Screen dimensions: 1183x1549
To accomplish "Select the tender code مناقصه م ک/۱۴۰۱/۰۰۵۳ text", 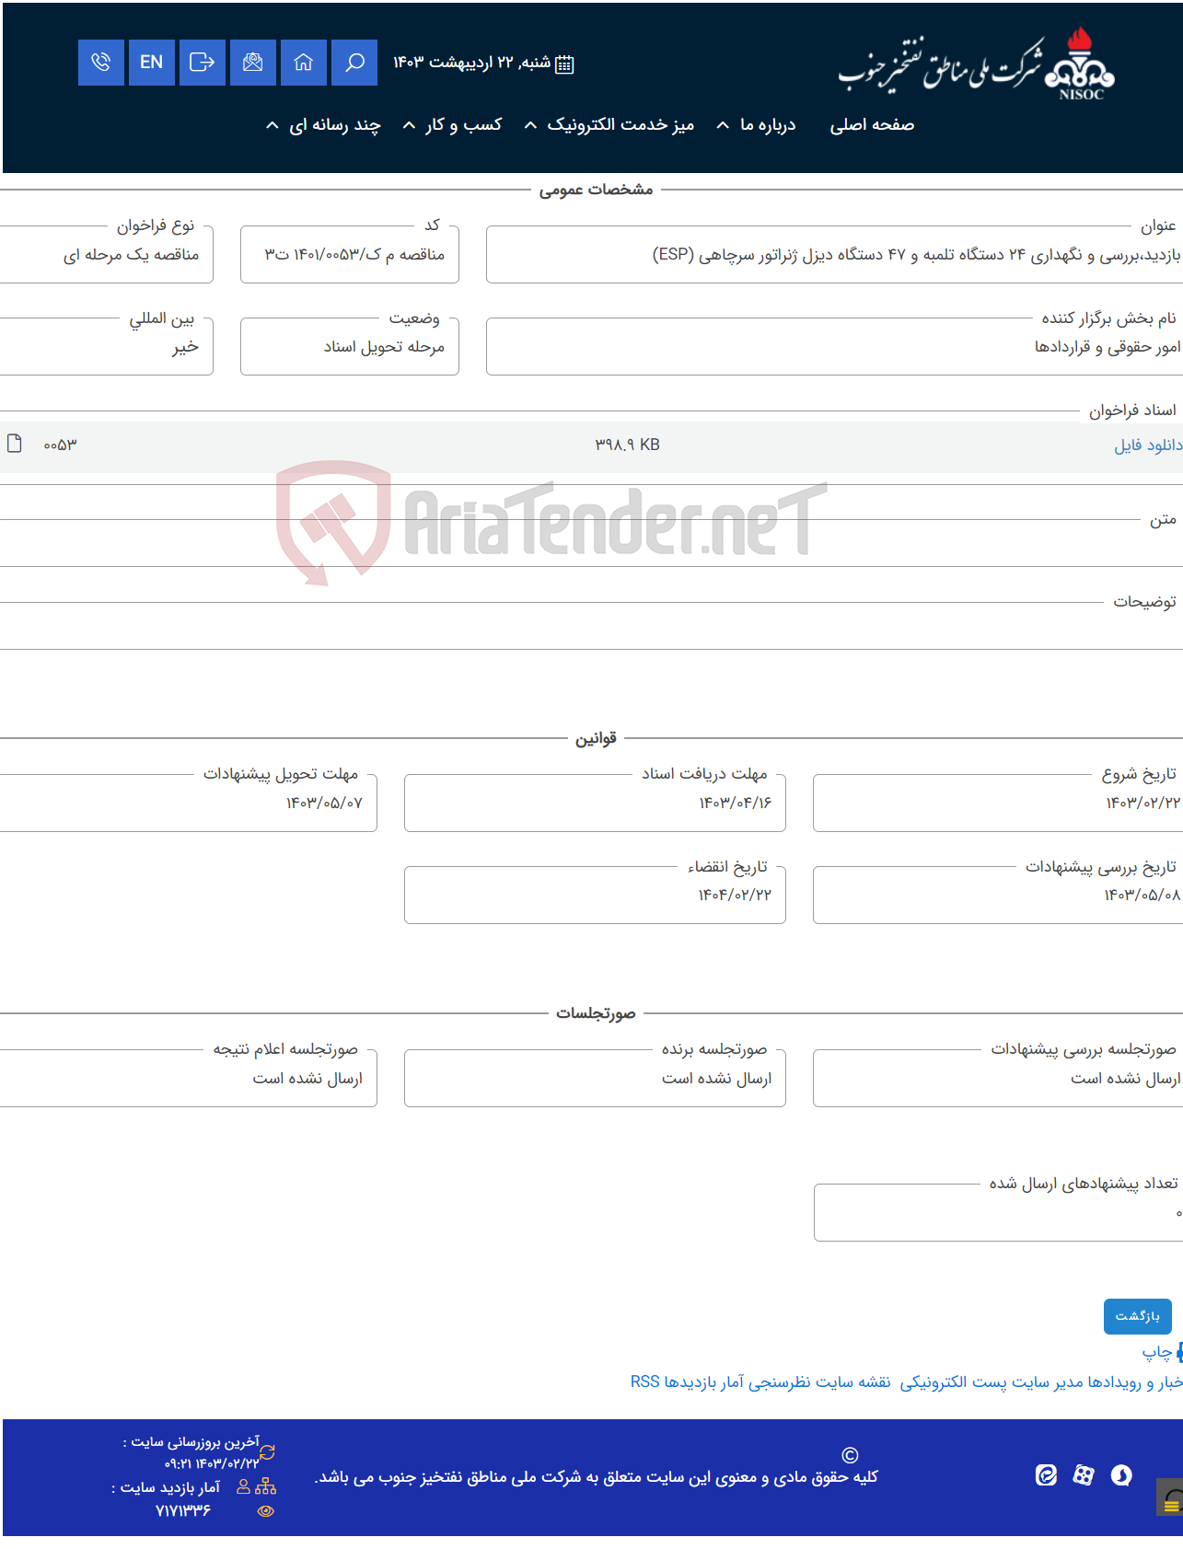I will [x=354, y=255].
